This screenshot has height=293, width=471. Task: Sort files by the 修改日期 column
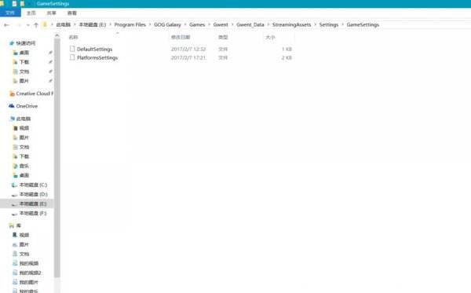181,37
